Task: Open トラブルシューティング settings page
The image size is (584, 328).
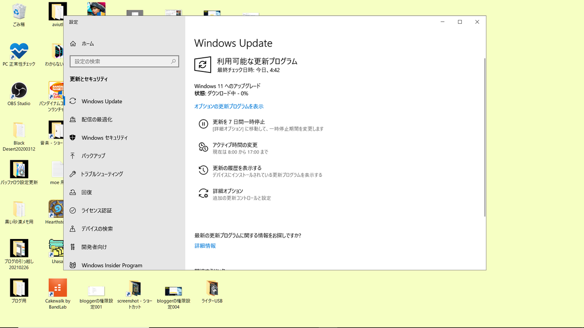Action: coord(125,174)
